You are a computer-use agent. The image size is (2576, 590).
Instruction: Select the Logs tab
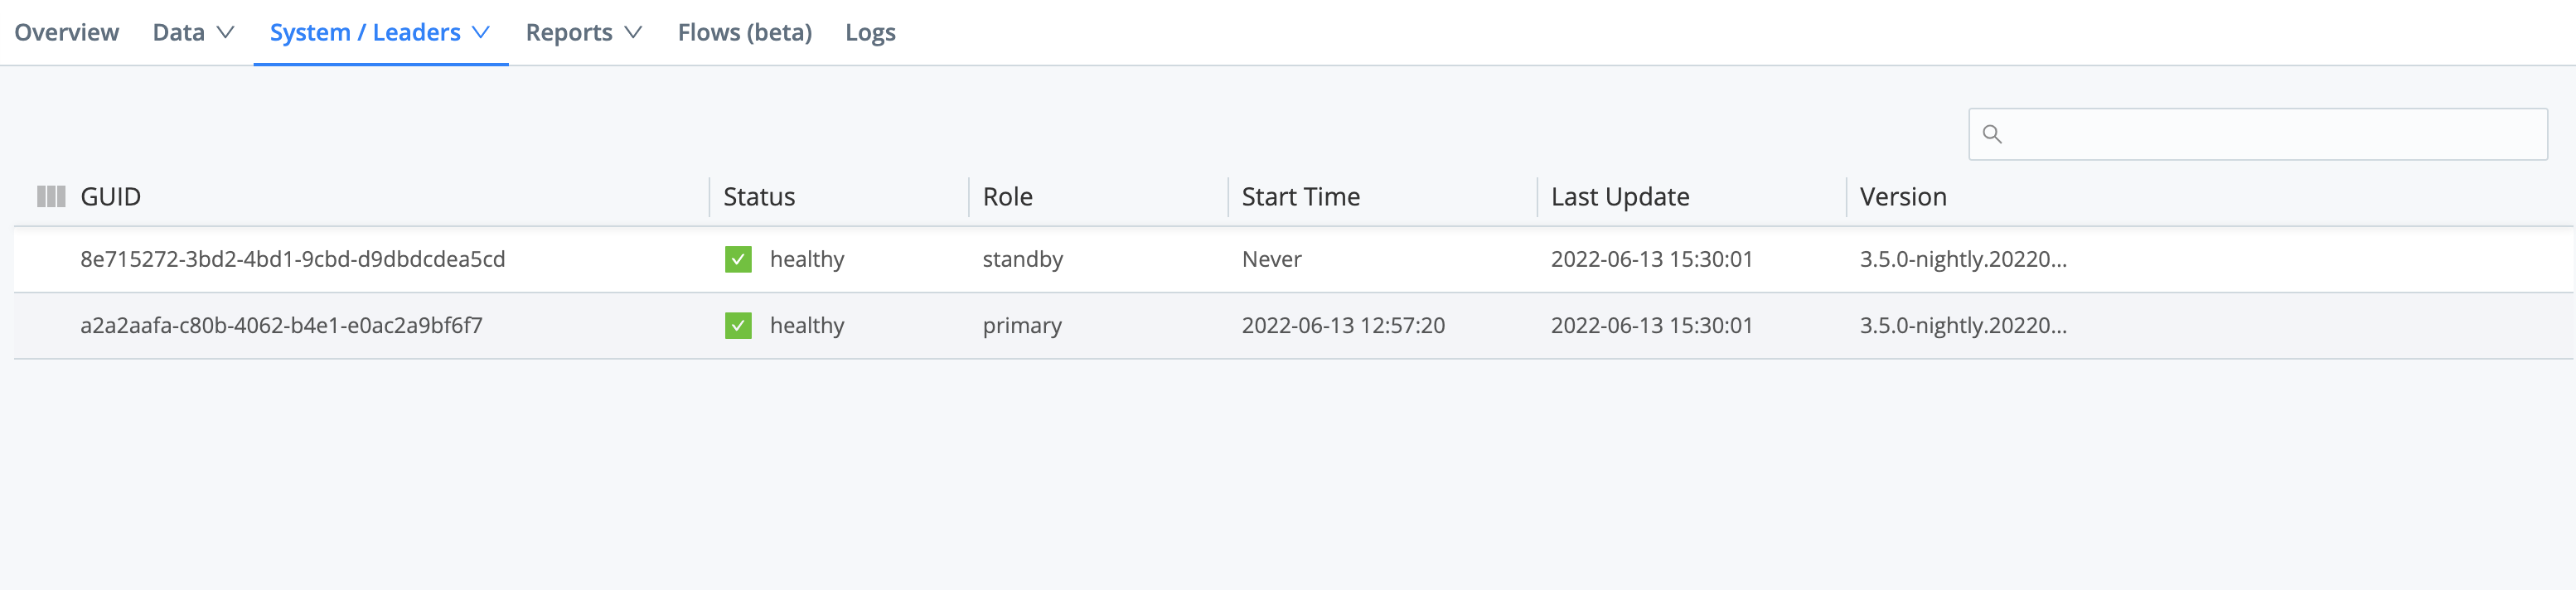tap(869, 31)
